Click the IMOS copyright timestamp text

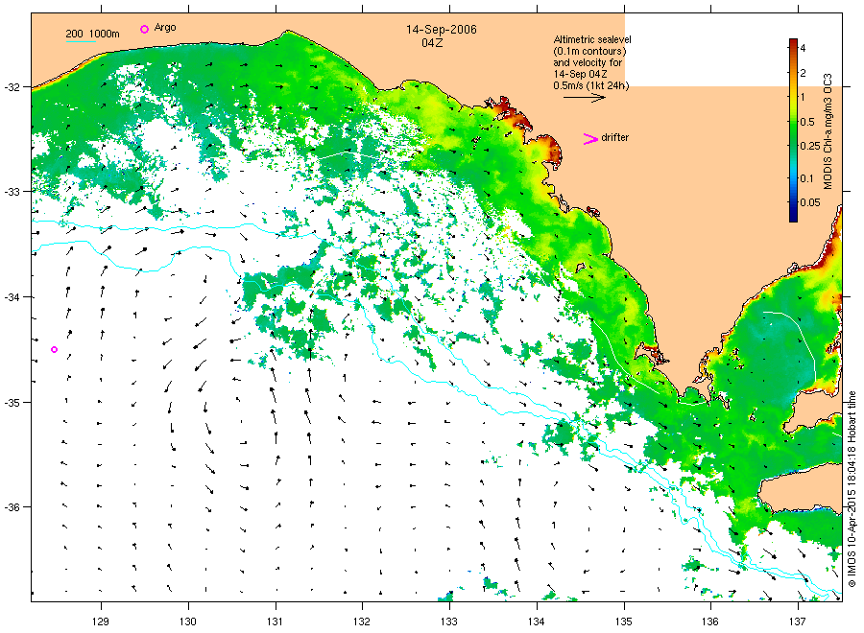tap(852, 489)
